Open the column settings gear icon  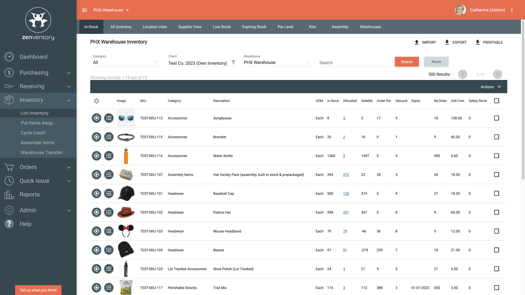(96, 101)
